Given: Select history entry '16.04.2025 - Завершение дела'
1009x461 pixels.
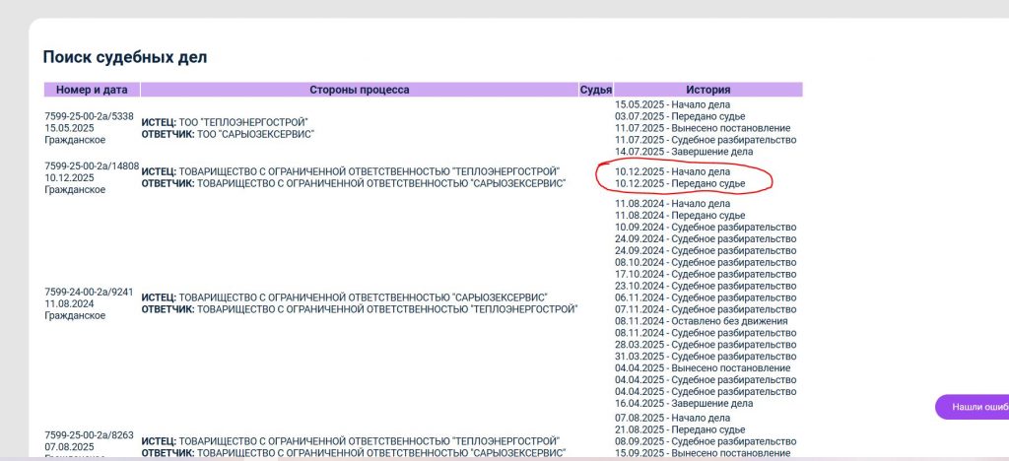Looking at the screenshot, I should coord(684,403).
